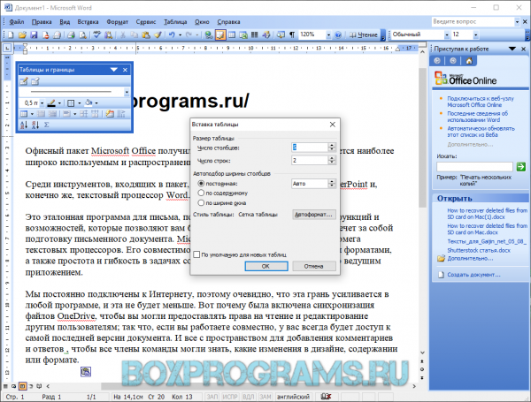Open the Файл menu

click(16, 22)
